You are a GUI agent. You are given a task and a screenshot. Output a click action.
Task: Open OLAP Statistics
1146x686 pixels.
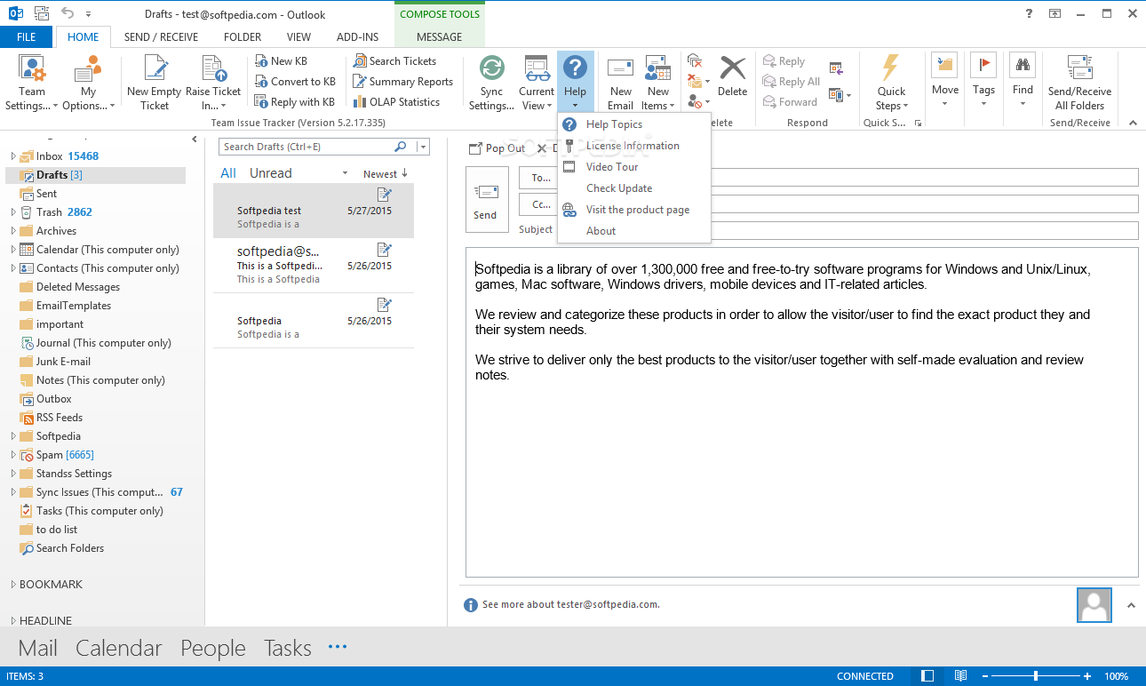click(396, 102)
